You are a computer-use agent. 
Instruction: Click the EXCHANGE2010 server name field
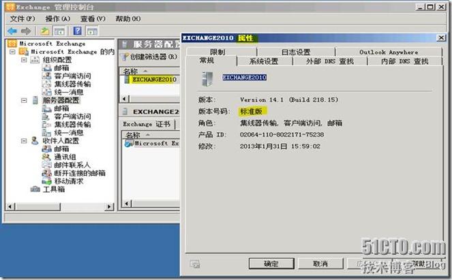244,77
